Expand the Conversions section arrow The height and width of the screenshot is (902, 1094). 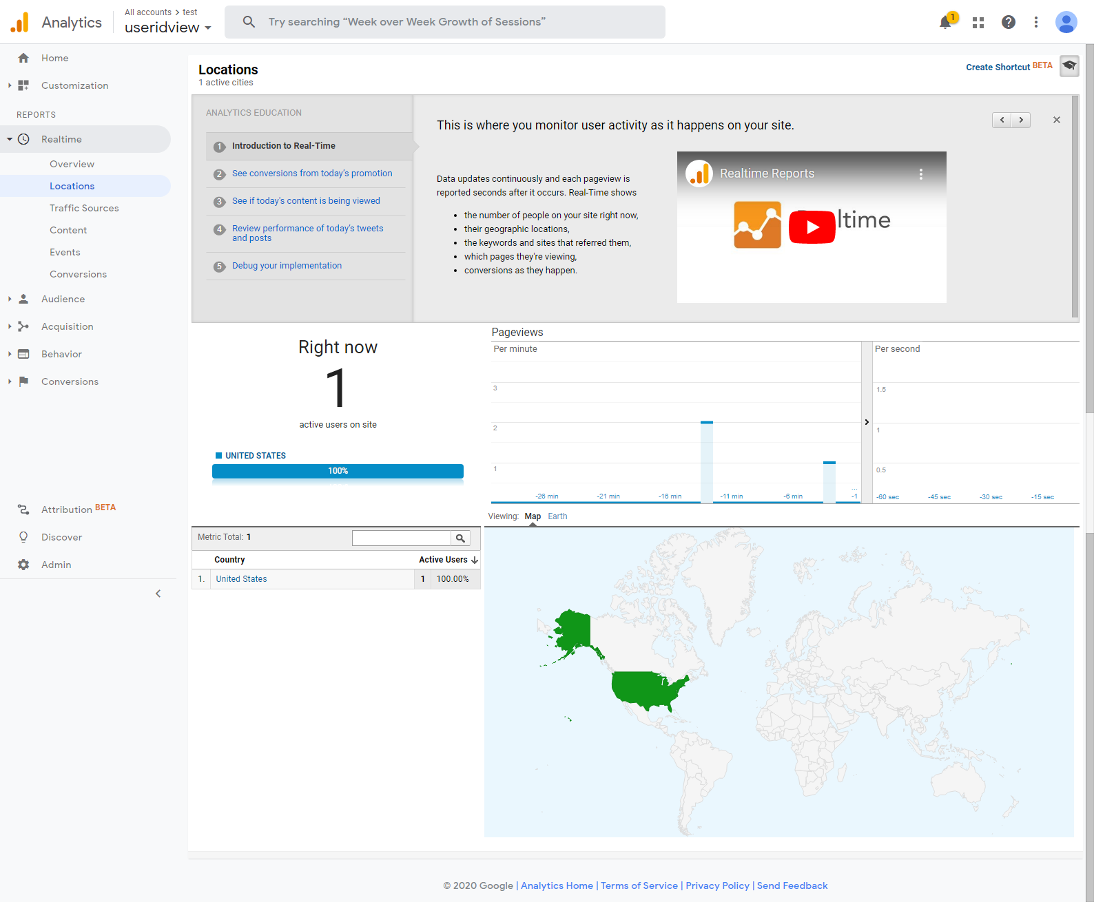coord(10,381)
